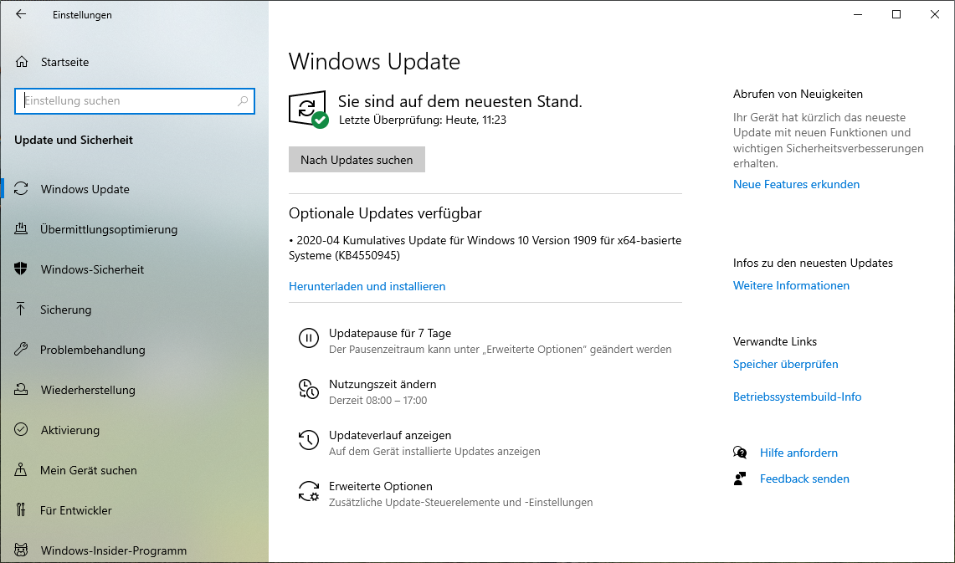The height and width of the screenshot is (563, 955).
Task: Open Speicher überprüfen link
Action: point(786,364)
